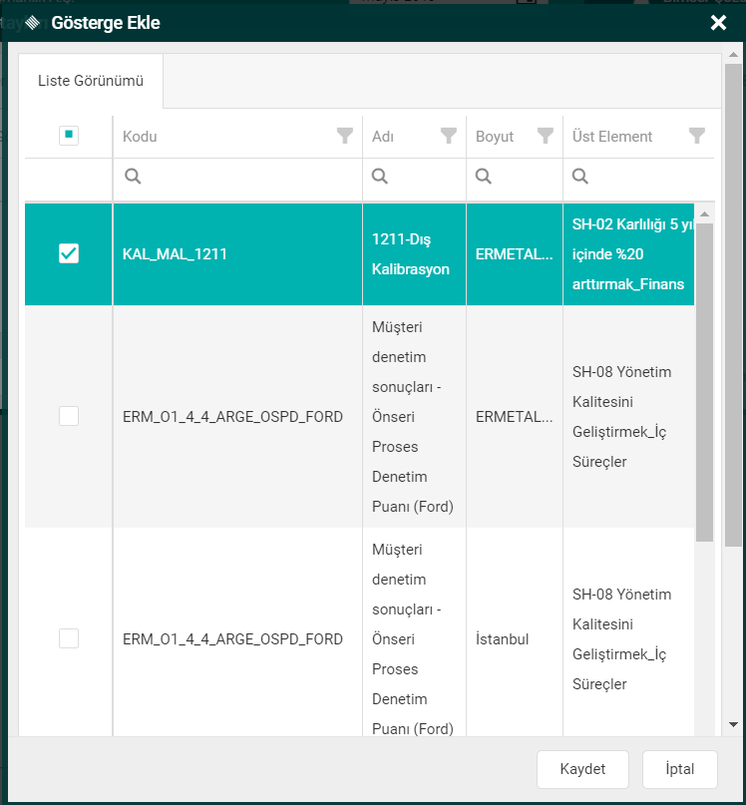
Task: Click search icon in Üst Element filter row
Action: coord(580,177)
